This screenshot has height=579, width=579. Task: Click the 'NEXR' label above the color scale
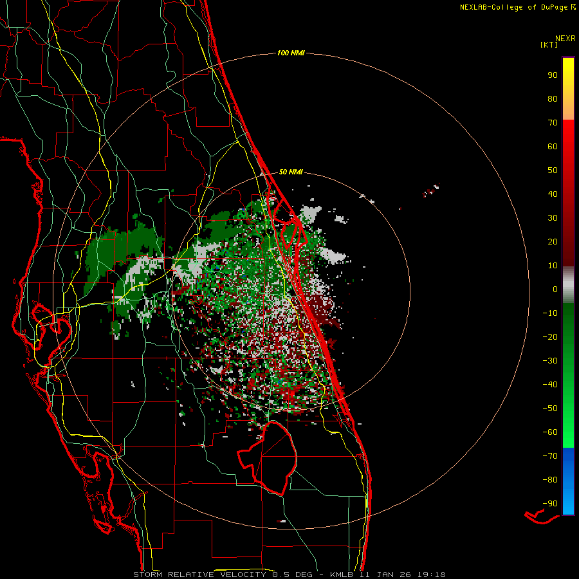coord(565,39)
